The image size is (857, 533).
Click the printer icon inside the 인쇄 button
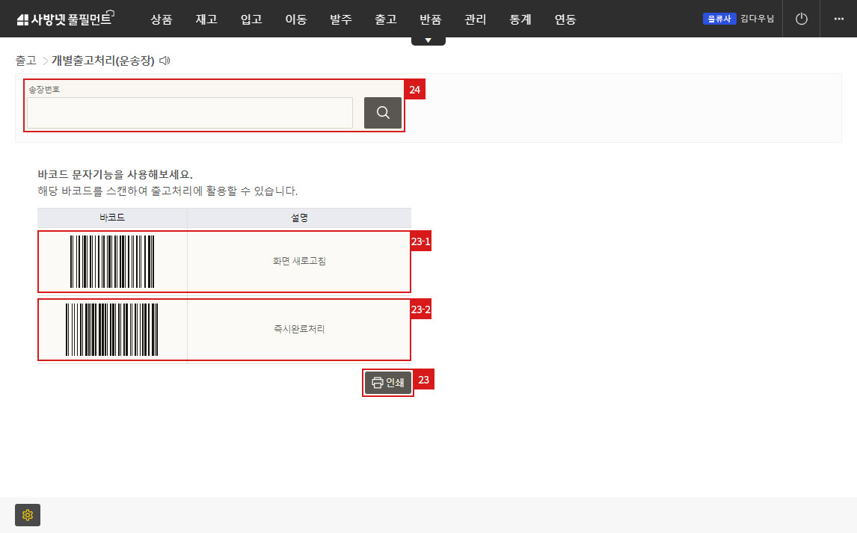[x=376, y=382]
